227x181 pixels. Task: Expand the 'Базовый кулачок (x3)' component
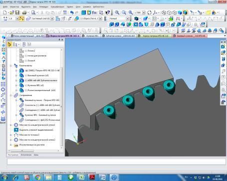tap(16, 76)
